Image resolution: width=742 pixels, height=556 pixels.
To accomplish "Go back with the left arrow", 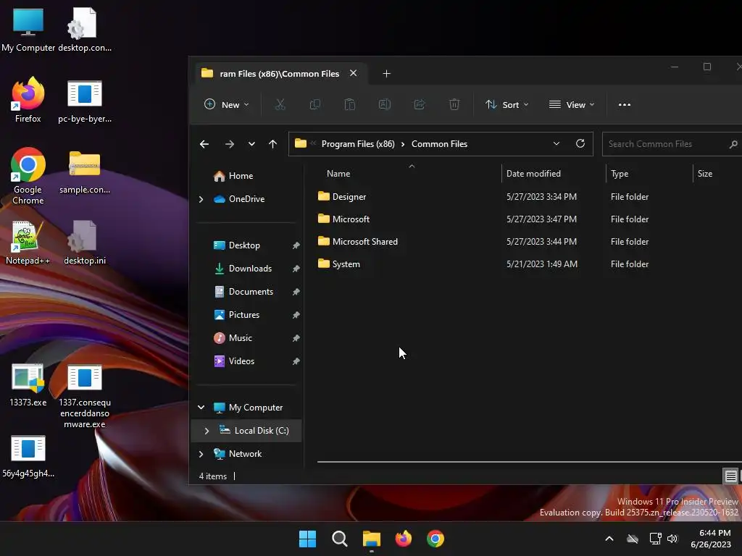I will click(x=204, y=144).
